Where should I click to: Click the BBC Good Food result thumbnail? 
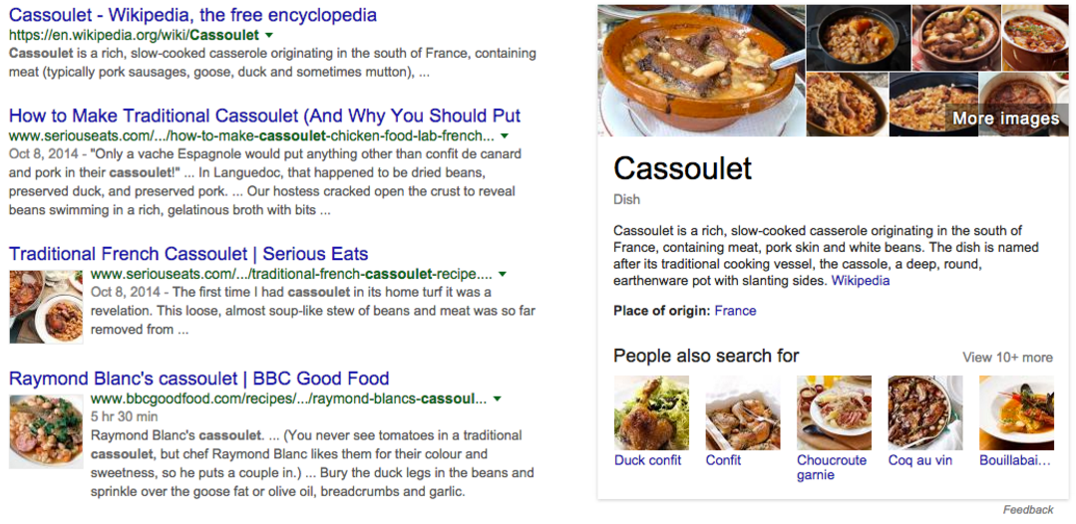[46, 431]
